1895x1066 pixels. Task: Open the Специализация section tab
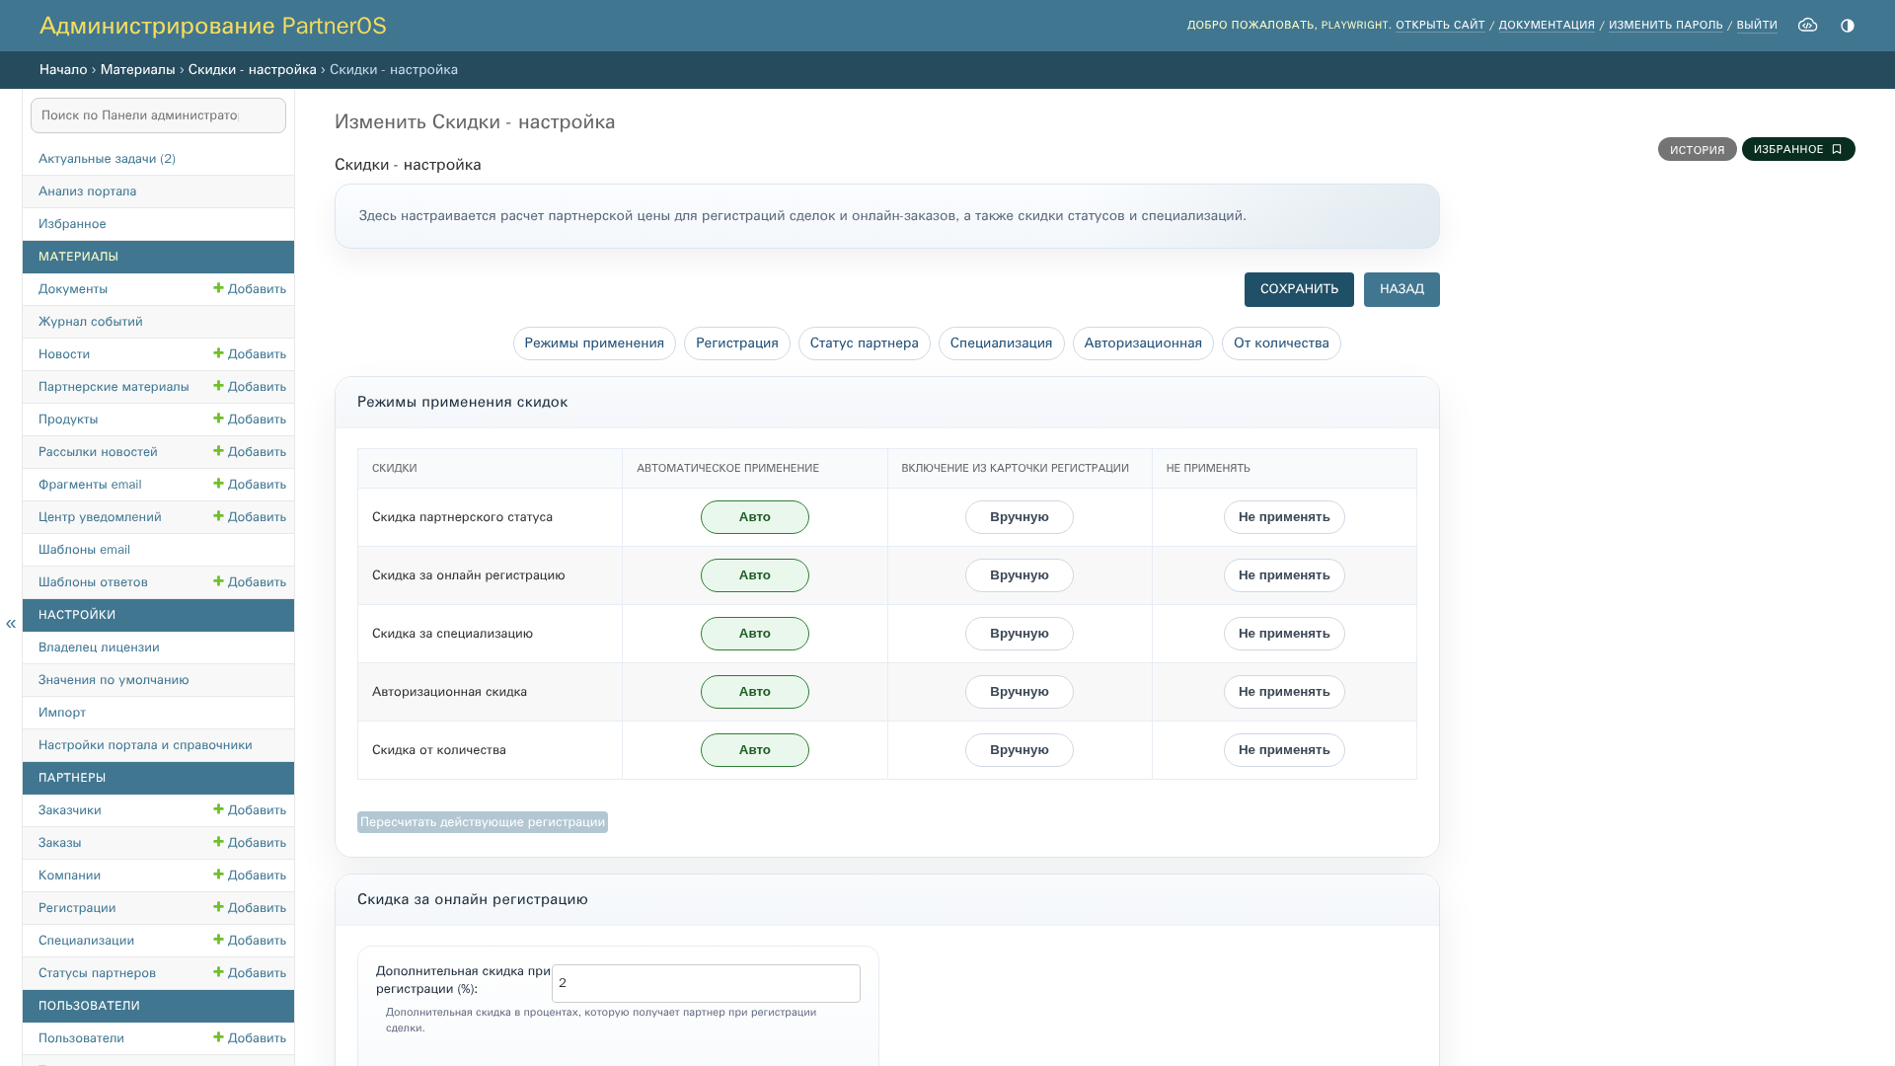click(1001, 343)
